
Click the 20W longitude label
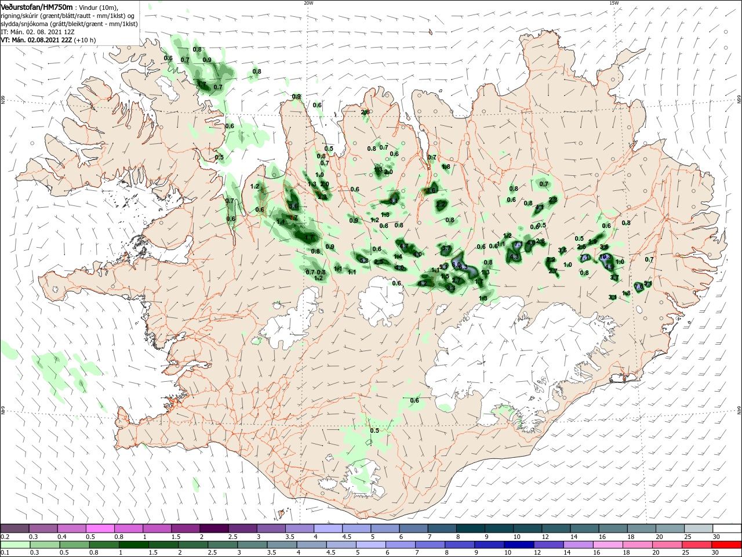pyautogui.click(x=308, y=2)
